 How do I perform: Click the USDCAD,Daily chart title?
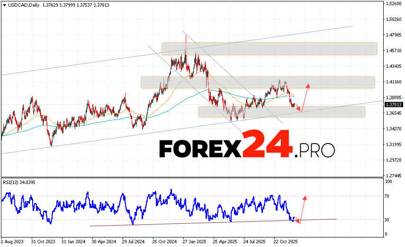coord(21,4)
